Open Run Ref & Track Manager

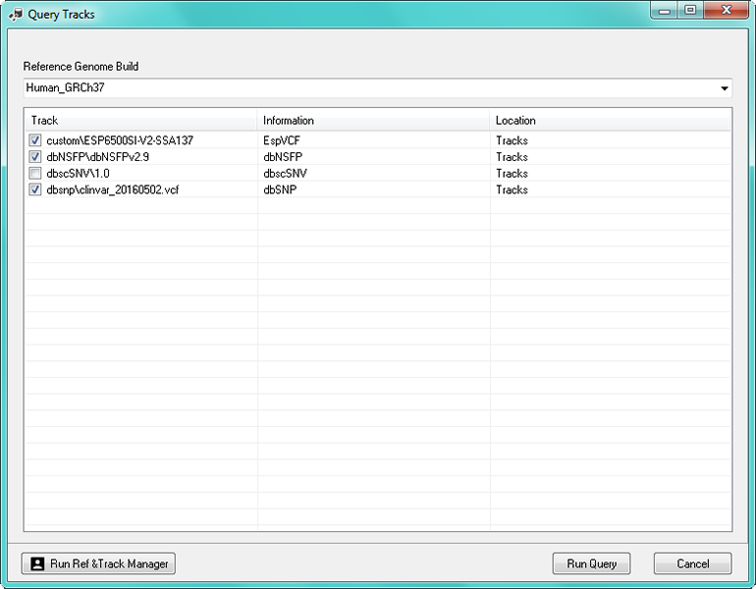(x=98, y=563)
